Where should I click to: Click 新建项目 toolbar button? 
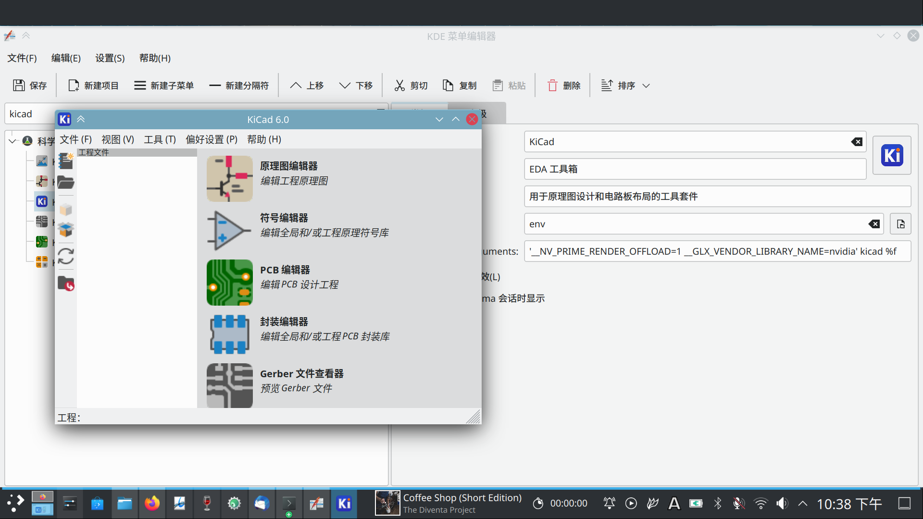click(x=93, y=86)
